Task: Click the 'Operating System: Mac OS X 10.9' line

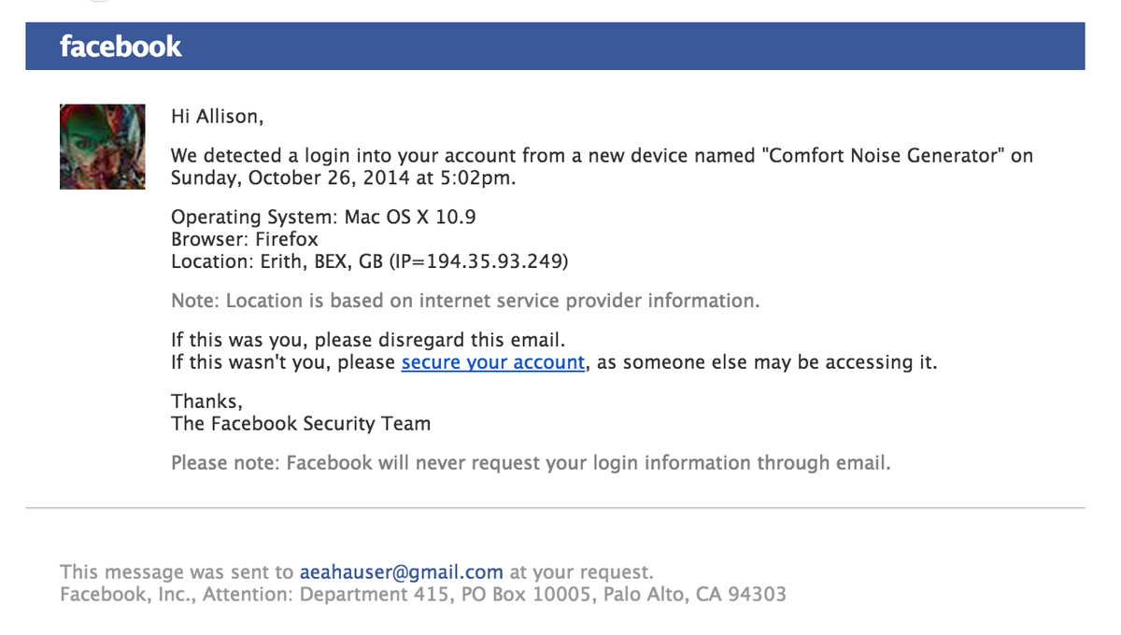Action: [x=324, y=218]
